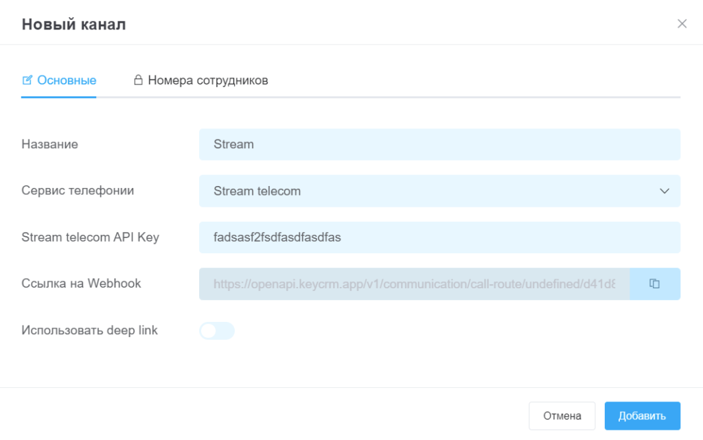Click the Сервис телефонии label

coord(78,190)
